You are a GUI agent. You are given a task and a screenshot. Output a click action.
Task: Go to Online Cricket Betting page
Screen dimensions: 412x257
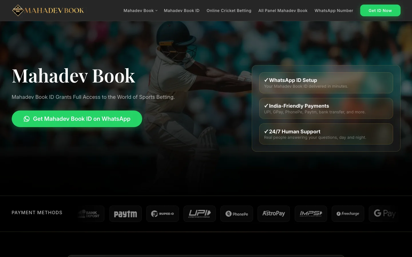pos(229,11)
